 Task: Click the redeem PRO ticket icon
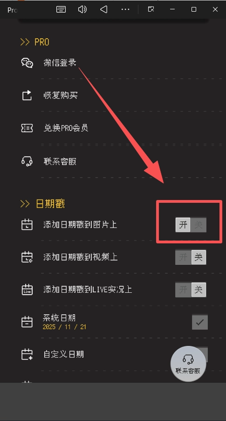coord(27,128)
